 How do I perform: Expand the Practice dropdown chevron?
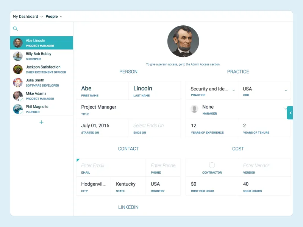[233, 90]
